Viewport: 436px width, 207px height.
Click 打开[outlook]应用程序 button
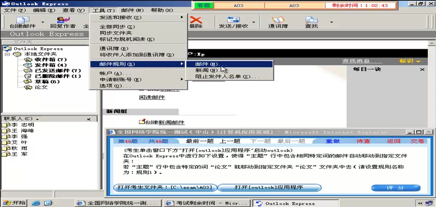point(269,188)
